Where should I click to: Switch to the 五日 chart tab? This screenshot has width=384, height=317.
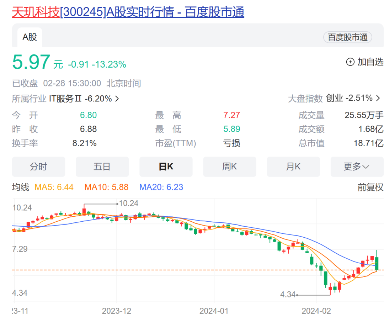click(x=102, y=167)
